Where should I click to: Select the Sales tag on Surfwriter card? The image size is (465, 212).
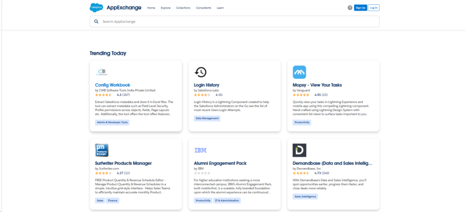tap(100, 200)
